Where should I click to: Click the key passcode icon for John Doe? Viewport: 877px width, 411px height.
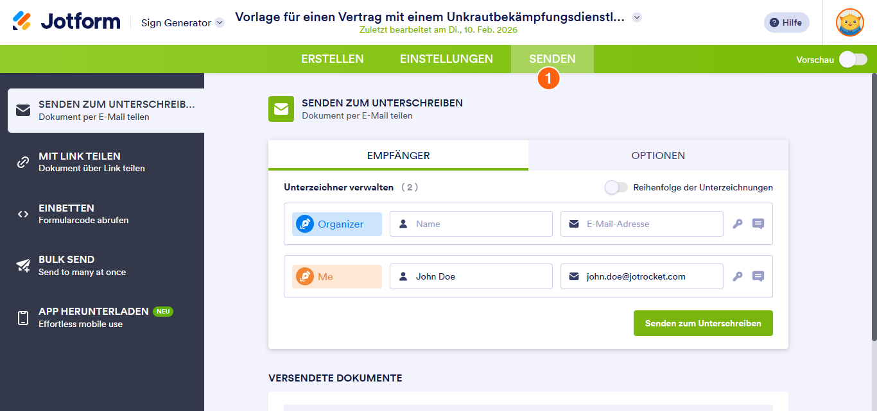(x=737, y=276)
